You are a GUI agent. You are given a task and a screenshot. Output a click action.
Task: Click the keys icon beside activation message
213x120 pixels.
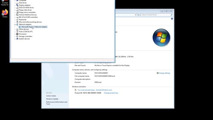point(76,90)
